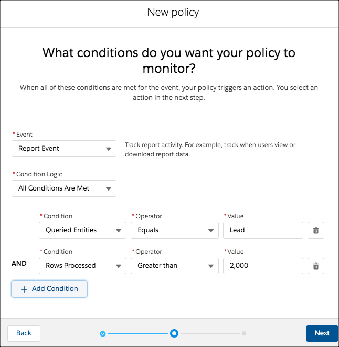Click the final step dot indicator
Viewport: 339px width, 347px height.
244,333
